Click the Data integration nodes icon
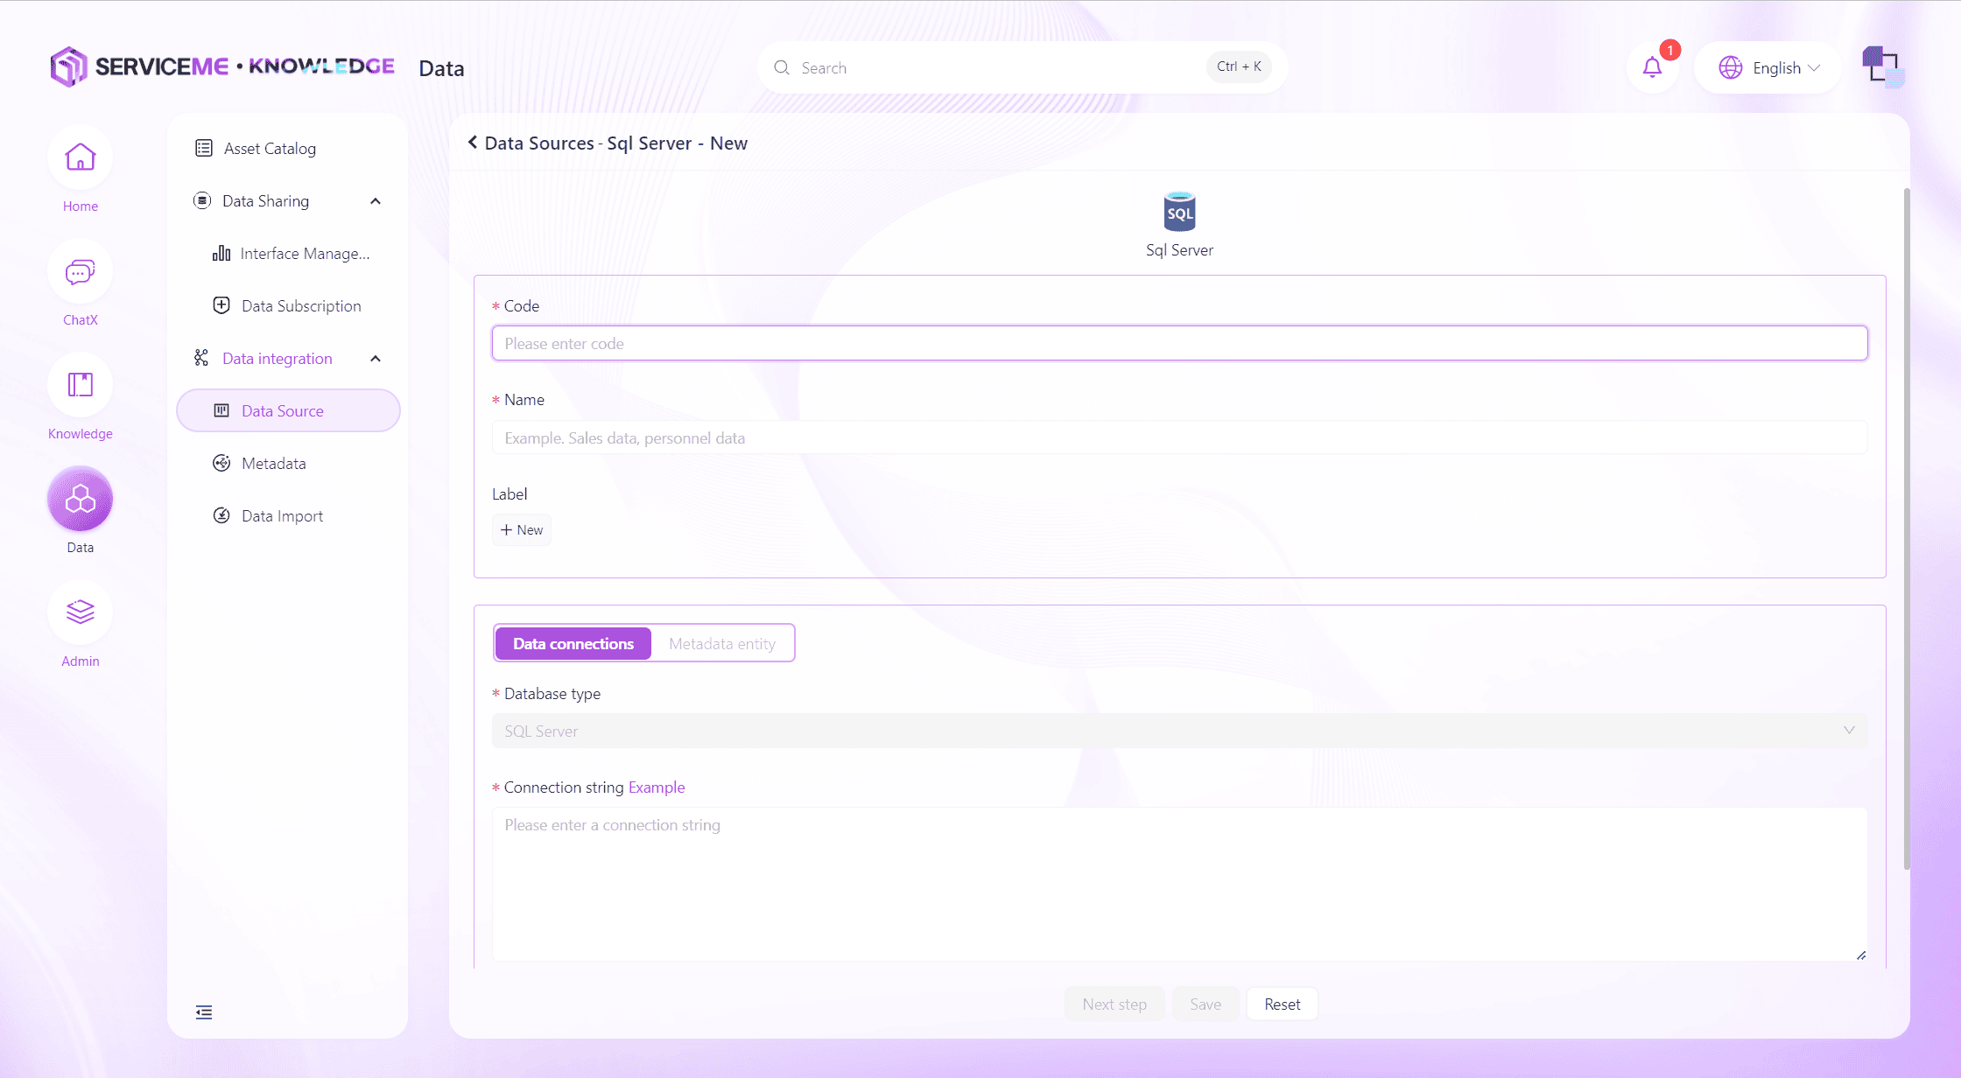 pos(201,358)
